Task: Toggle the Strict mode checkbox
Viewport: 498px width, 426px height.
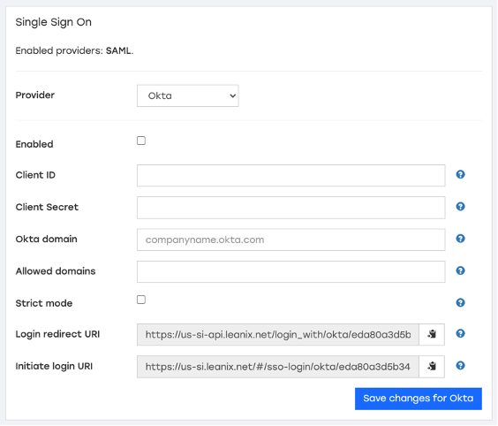Action: (x=141, y=300)
